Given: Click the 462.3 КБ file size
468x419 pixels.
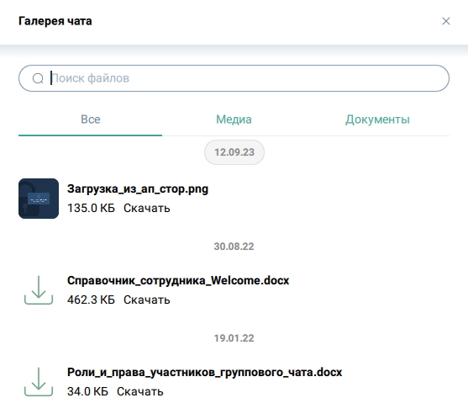Looking at the screenshot, I should 91,300.
